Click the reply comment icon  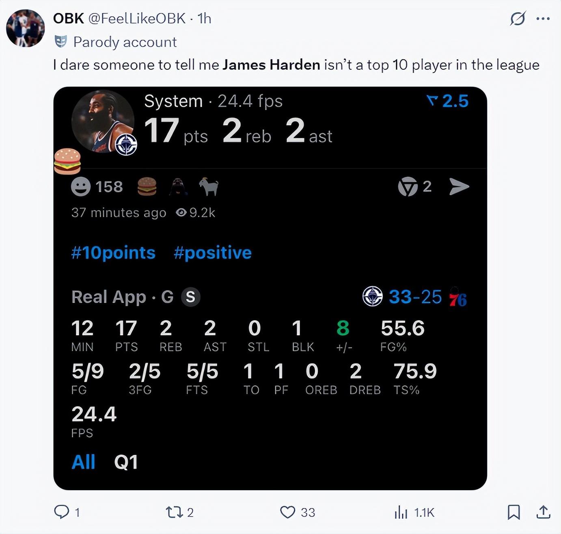click(62, 512)
